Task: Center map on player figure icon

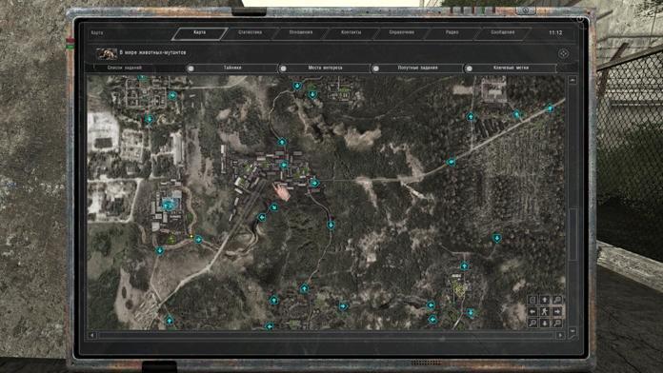Action: pos(545,312)
